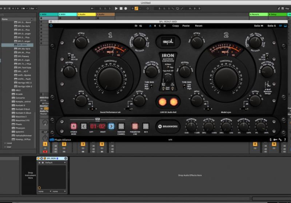Toggle the Random Channel button
Screen dimensions: 291x203
(121, 126)
